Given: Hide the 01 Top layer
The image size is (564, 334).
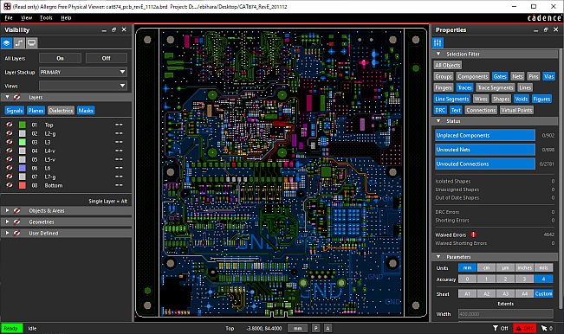Looking at the screenshot, I should point(10,125).
